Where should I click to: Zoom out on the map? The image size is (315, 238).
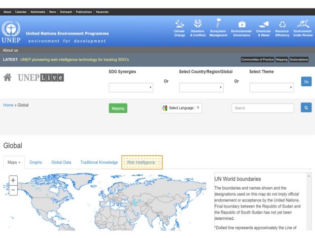tap(13, 190)
